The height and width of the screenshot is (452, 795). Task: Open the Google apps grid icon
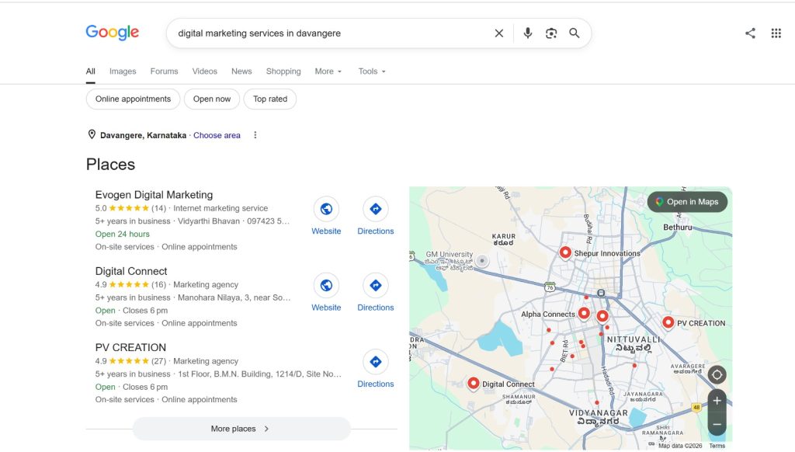point(776,33)
